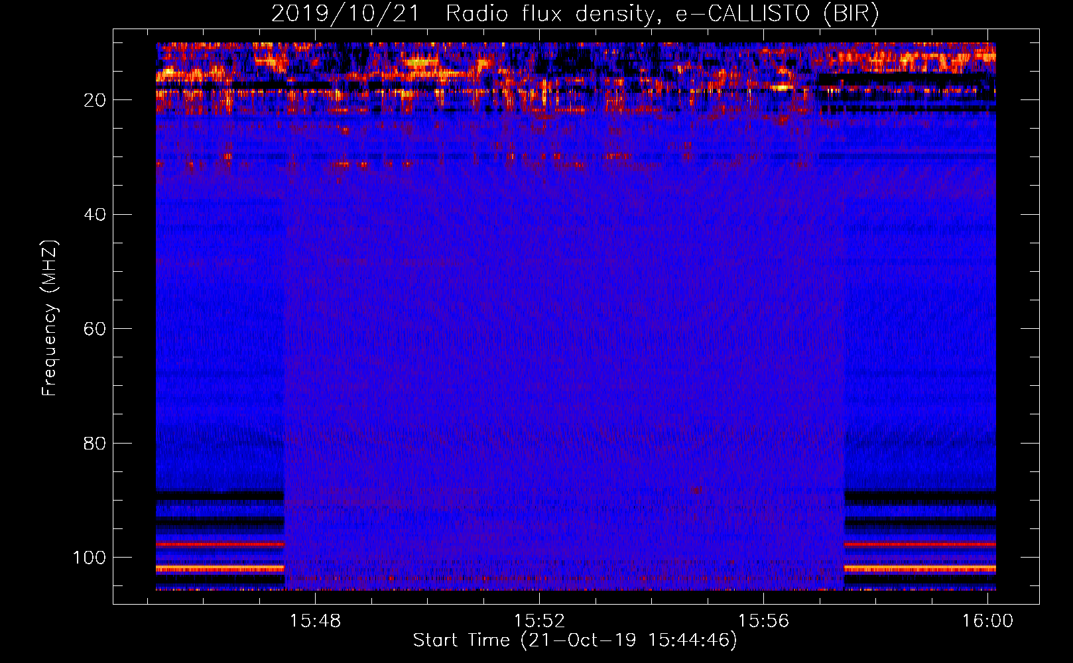Click the 40 MHz frequency tick label
This screenshot has width=1073, height=663.
tap(95, 215)
